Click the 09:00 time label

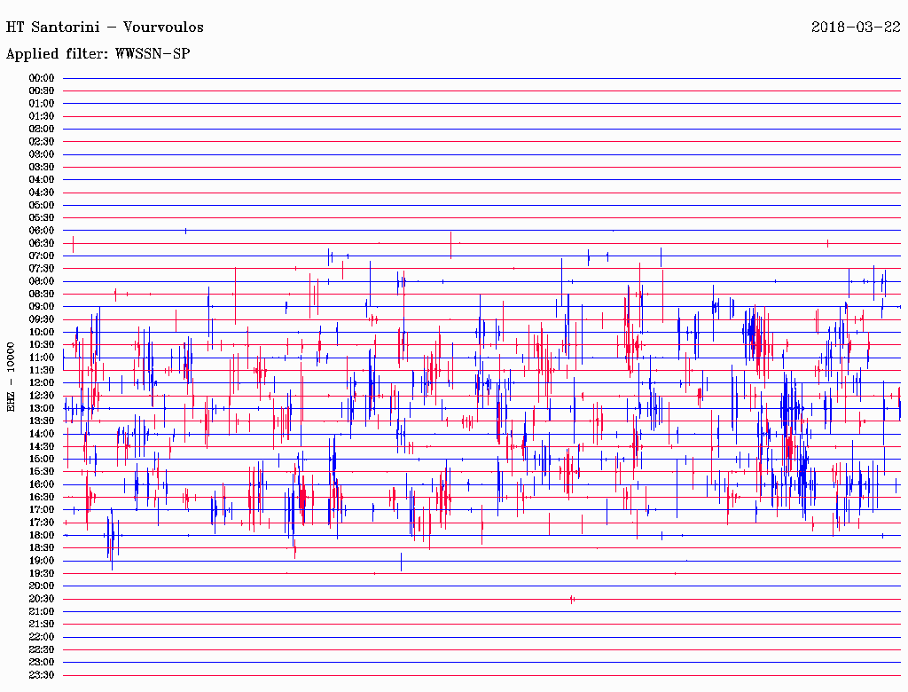pyautogui.click(x=42, y=307)
